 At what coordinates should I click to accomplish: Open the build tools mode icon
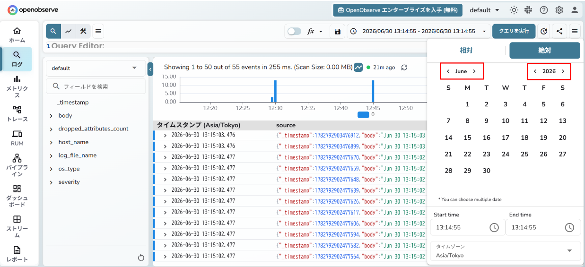click(x=83, y=31)
